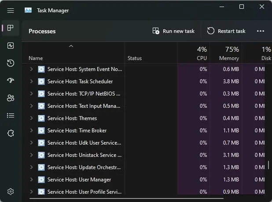Screen dimensions: 272x202
Task: Click gear icon of User Profile Servi... process
Action: tap(41, 192)
